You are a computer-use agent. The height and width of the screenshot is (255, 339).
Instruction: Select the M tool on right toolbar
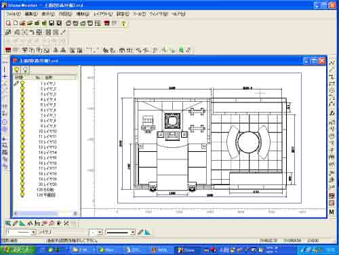[332, 212]
